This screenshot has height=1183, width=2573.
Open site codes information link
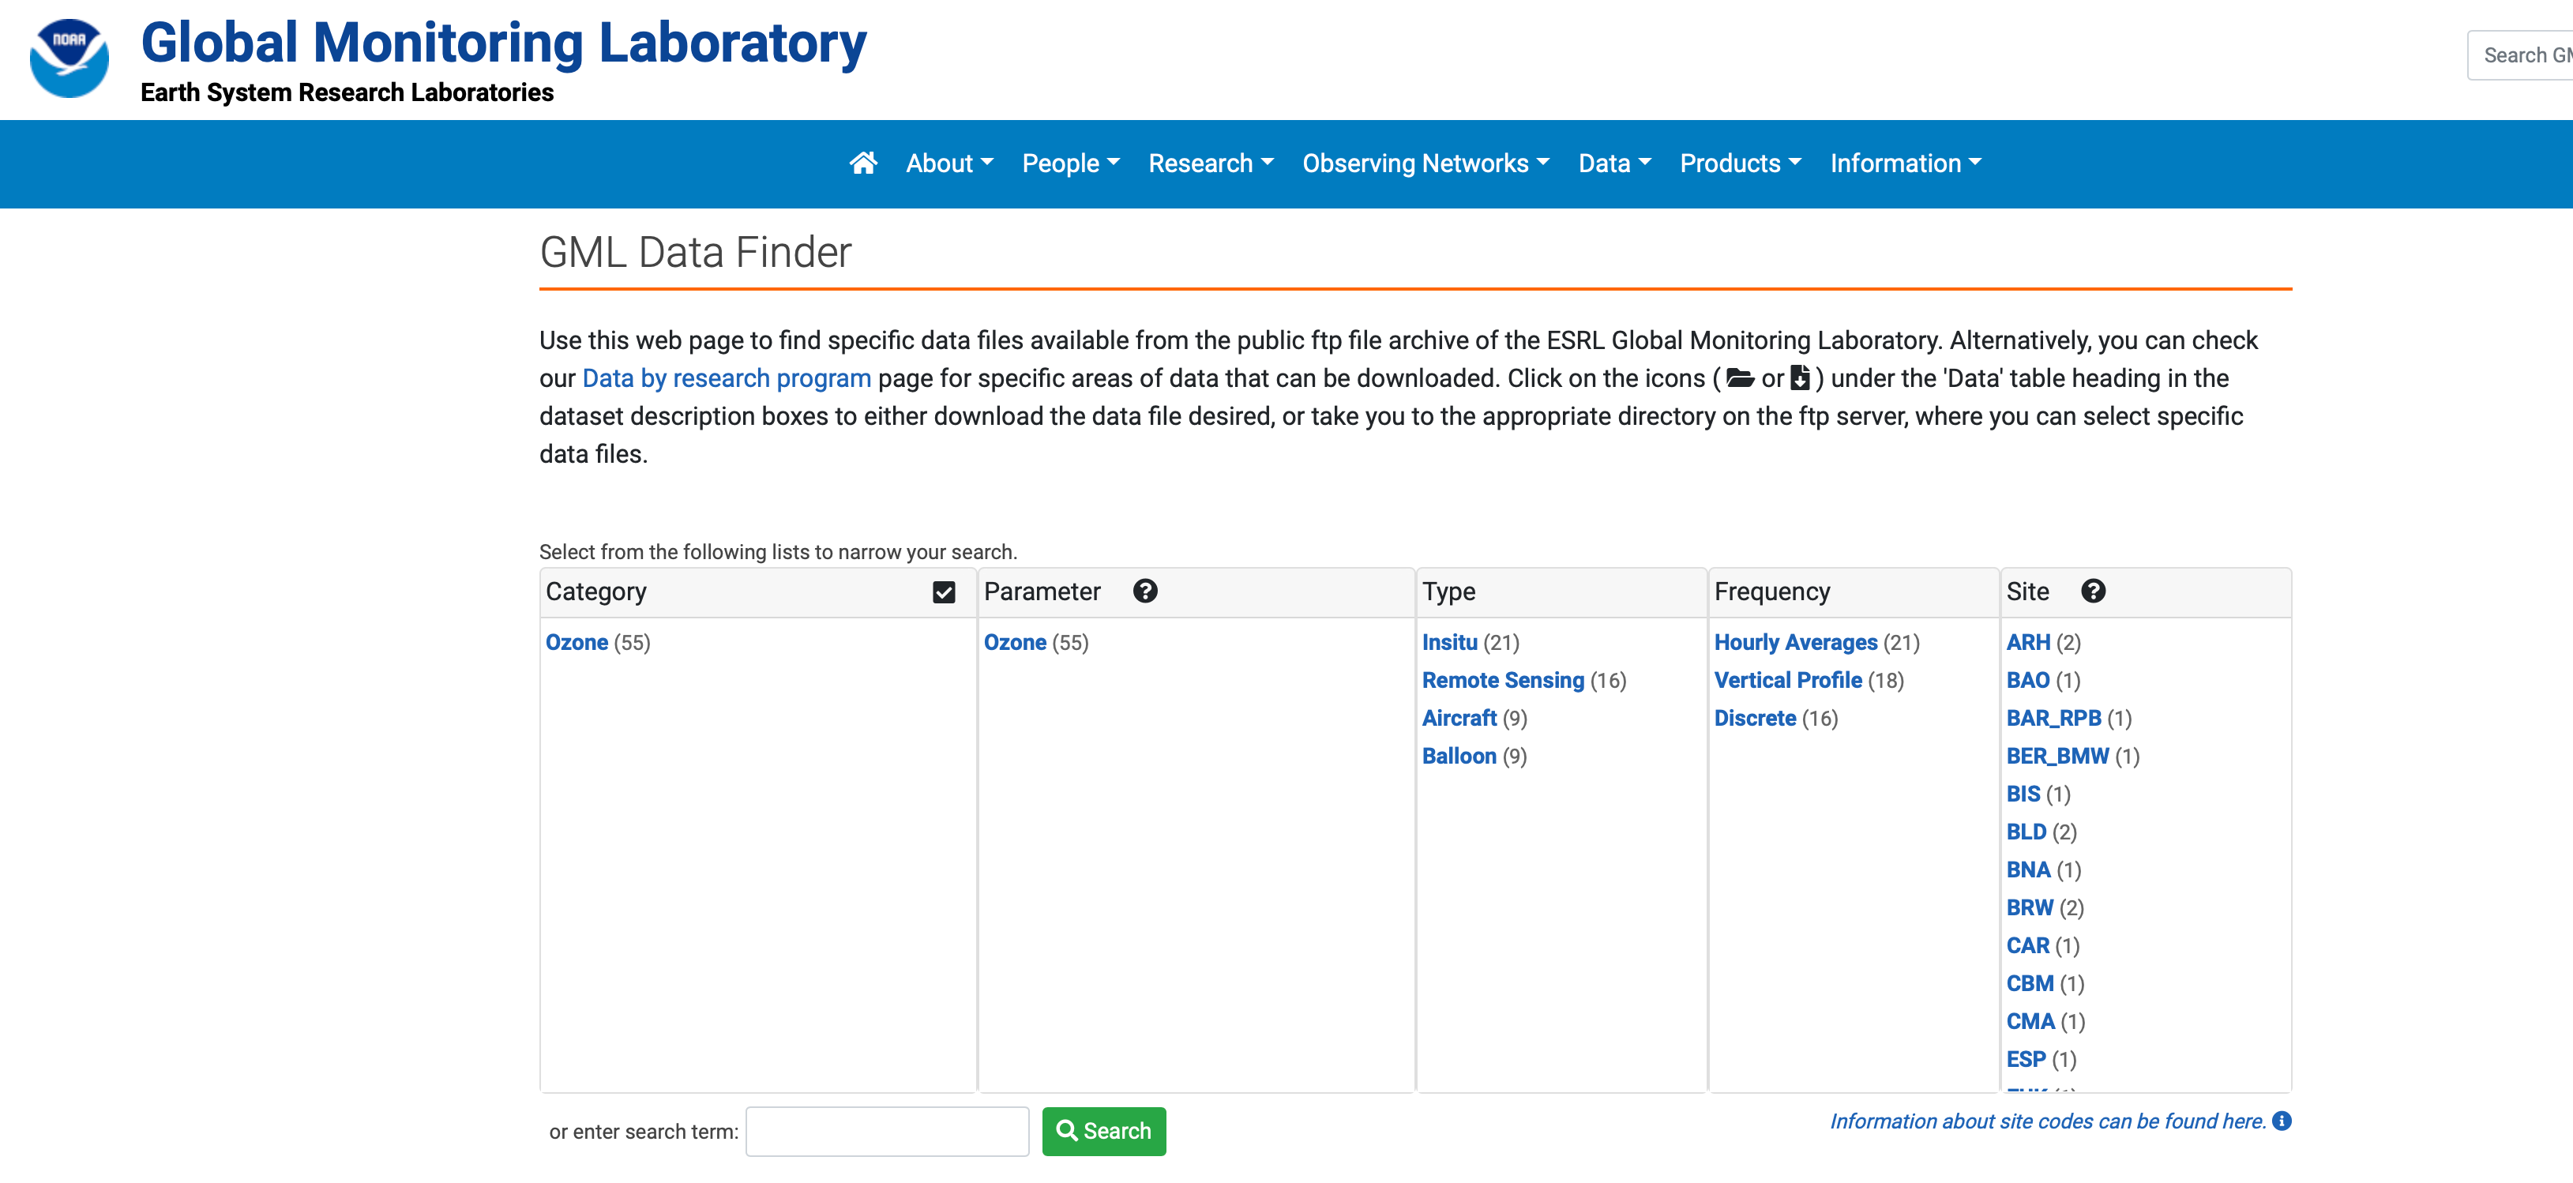2046,1121
